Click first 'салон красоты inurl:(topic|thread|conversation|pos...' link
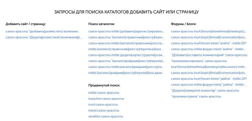 click(x=209, y=37)
